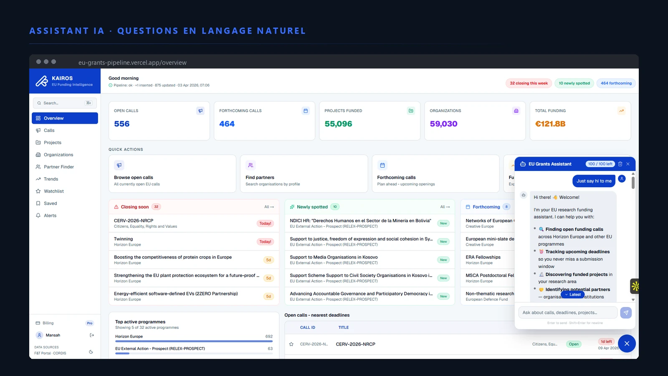Click the CALL ID column header
The width and height of the screenshot is (668, 376).
[308, 328]
